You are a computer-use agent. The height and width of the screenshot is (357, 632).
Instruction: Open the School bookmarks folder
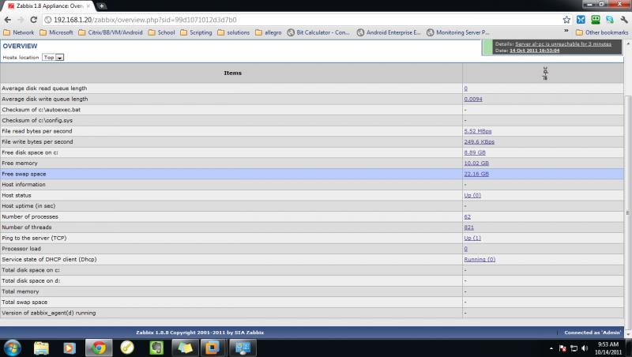coord(162,32)
